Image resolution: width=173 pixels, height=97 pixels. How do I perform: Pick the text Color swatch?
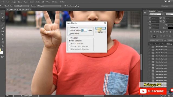(170, 28)
